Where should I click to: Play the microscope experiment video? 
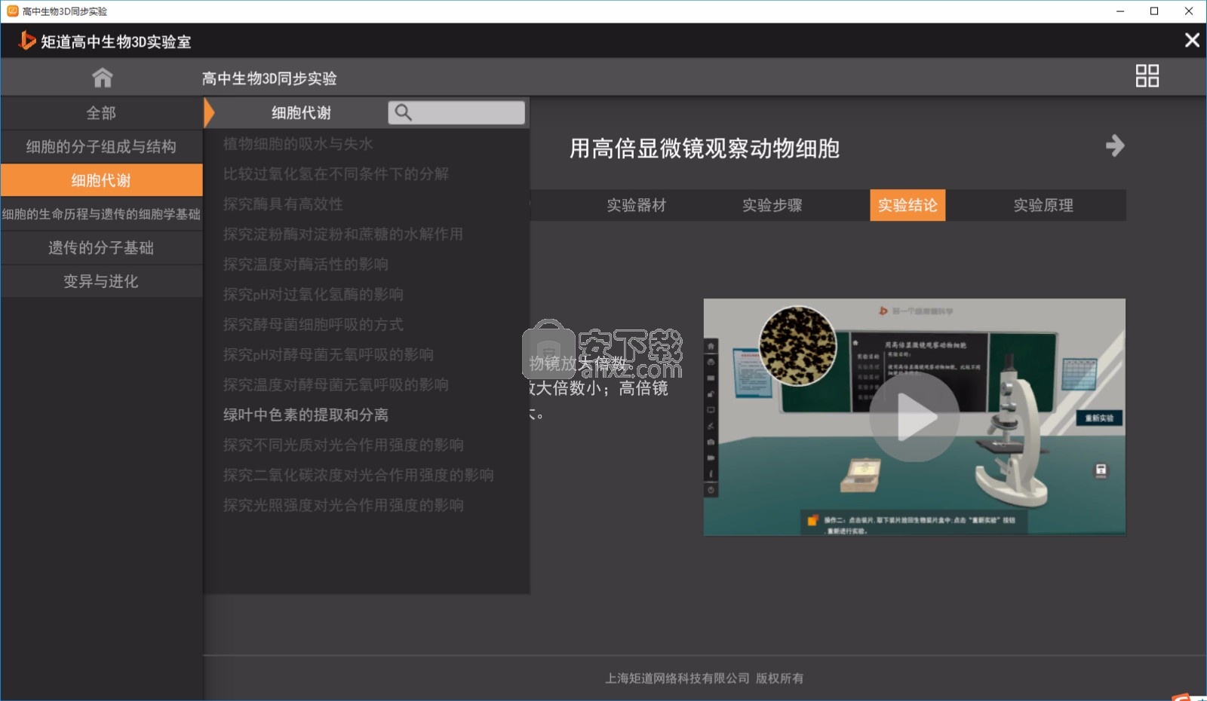914,417
